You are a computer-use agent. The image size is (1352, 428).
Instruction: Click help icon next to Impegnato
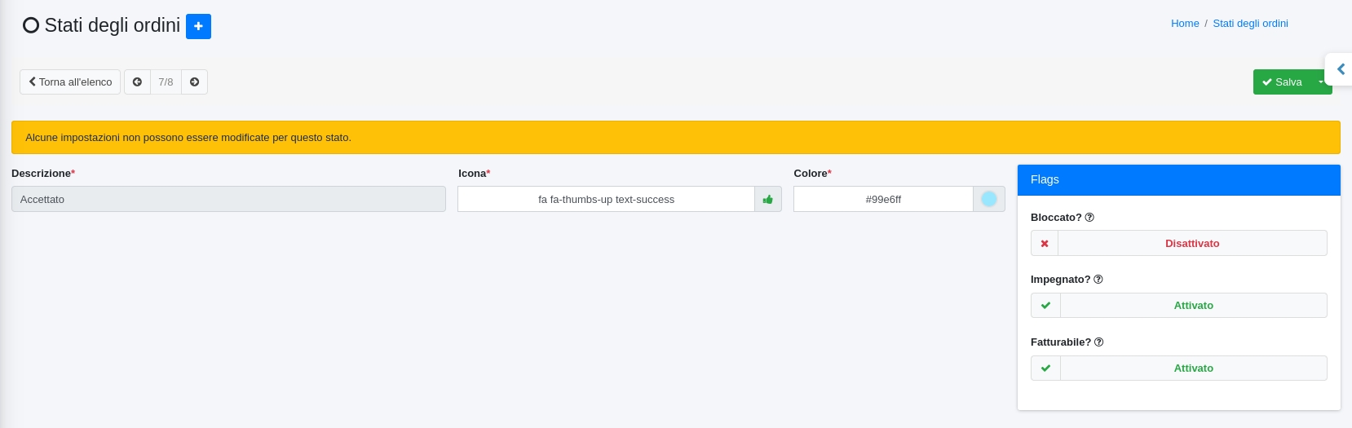1098,280
